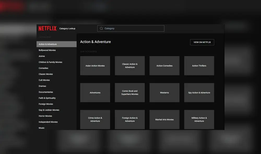Open Military Action & Adventure subcategory
This screenshot has width=261, height=154.
pos(199,120)
